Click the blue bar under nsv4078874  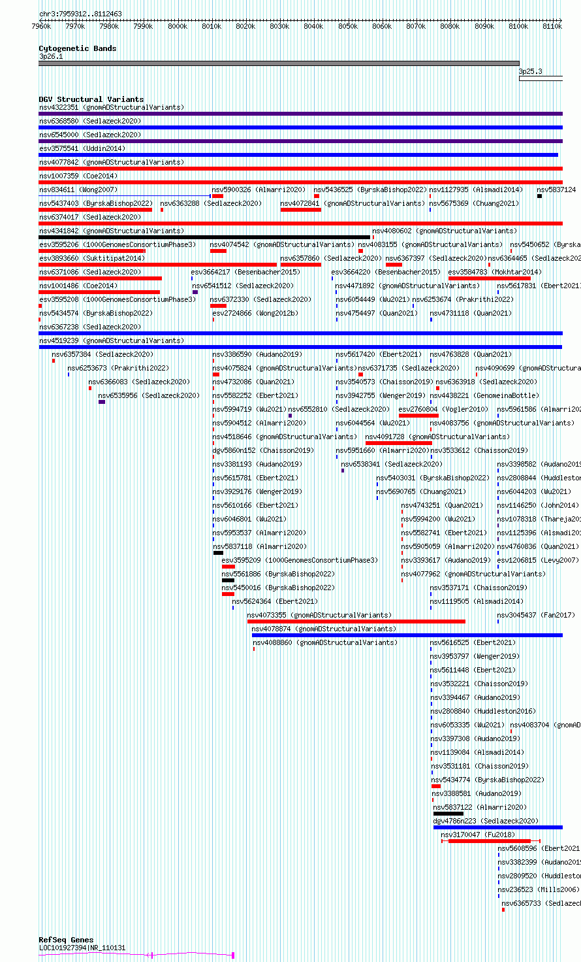[407, 635]
